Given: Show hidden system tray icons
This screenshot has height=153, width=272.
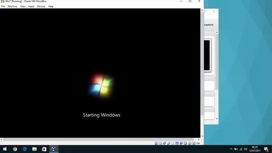Looking at the screenshot, I should 231,149.
